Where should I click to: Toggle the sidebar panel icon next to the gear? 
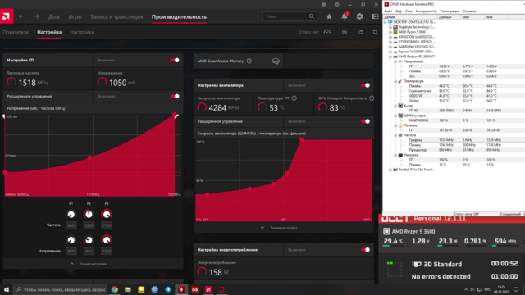pyautogui.click(x=375, y=16)
